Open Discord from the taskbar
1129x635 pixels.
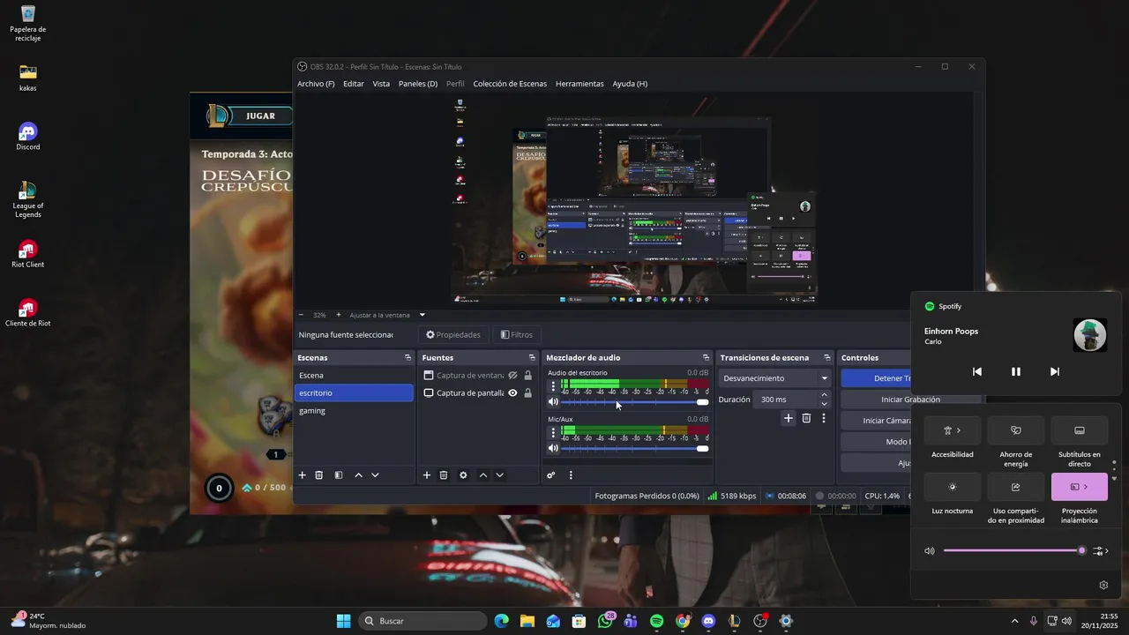708,621
